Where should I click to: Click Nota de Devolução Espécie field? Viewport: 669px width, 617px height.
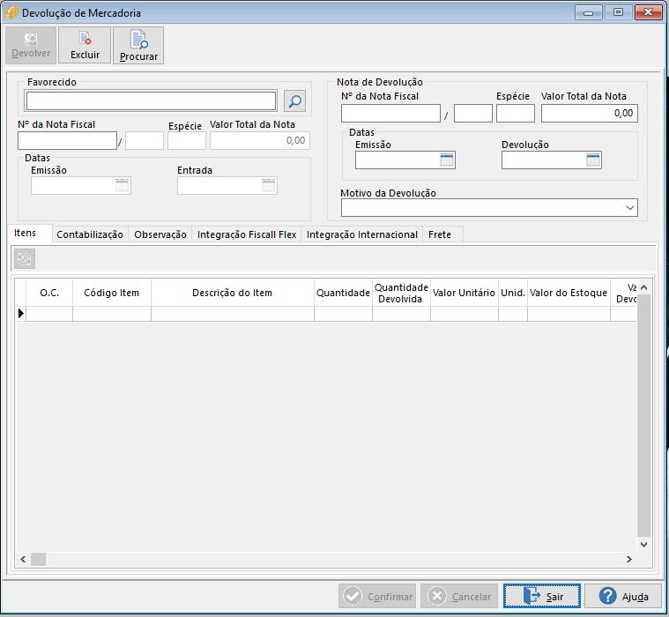pos(515,114)
